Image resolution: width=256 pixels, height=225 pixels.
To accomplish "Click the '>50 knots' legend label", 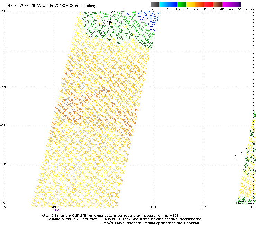I will 246,9.
